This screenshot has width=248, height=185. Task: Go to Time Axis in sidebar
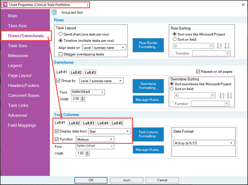click(17, 26)
